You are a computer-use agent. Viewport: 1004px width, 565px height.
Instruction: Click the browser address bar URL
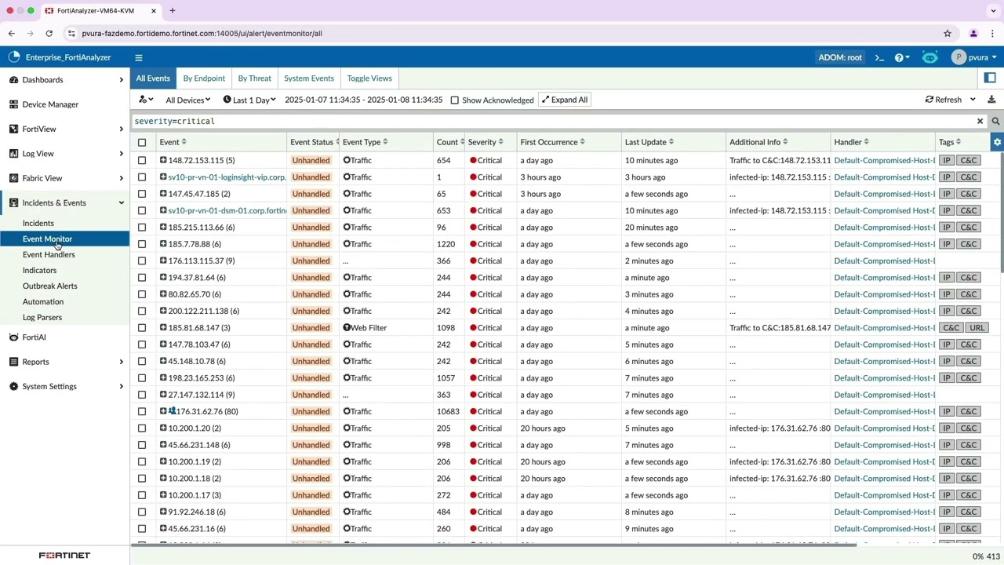click(202, 33)
